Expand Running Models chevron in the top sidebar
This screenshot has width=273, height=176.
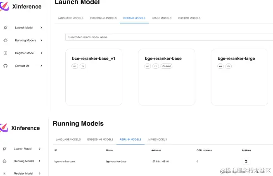pyautogui.click(x=41, y=40)
